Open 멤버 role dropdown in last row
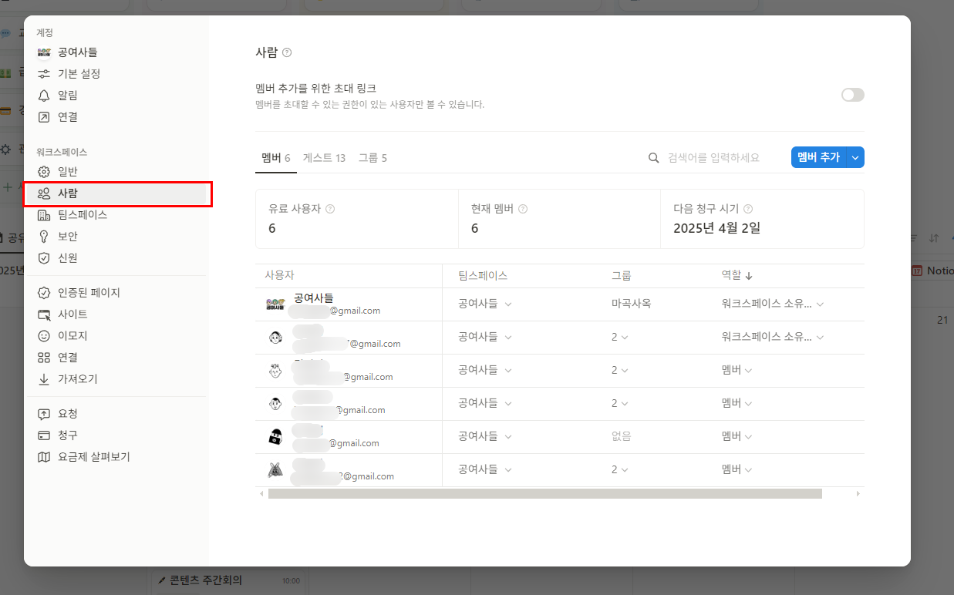 pyautogui.click(x=737, y=469)
